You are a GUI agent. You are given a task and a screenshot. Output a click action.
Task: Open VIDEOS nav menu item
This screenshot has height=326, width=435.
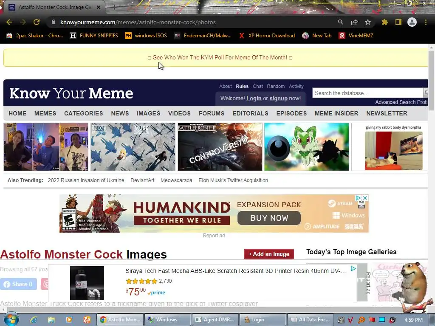[x=179, y=113]
